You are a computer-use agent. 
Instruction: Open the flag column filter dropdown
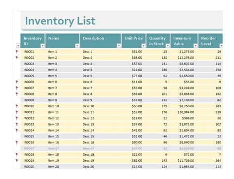18,45
